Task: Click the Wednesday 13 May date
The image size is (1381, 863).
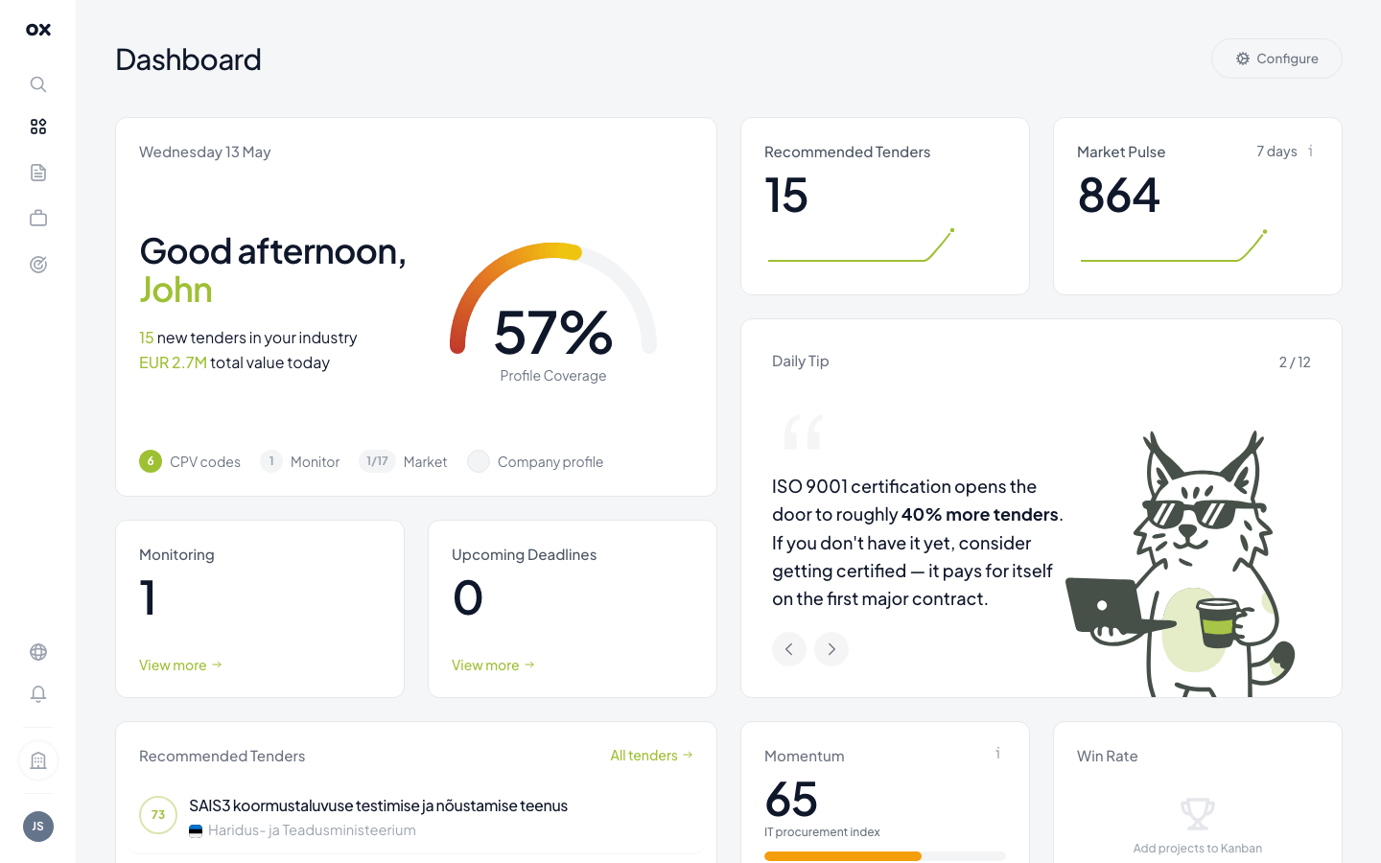Action: tap(205, 152)
